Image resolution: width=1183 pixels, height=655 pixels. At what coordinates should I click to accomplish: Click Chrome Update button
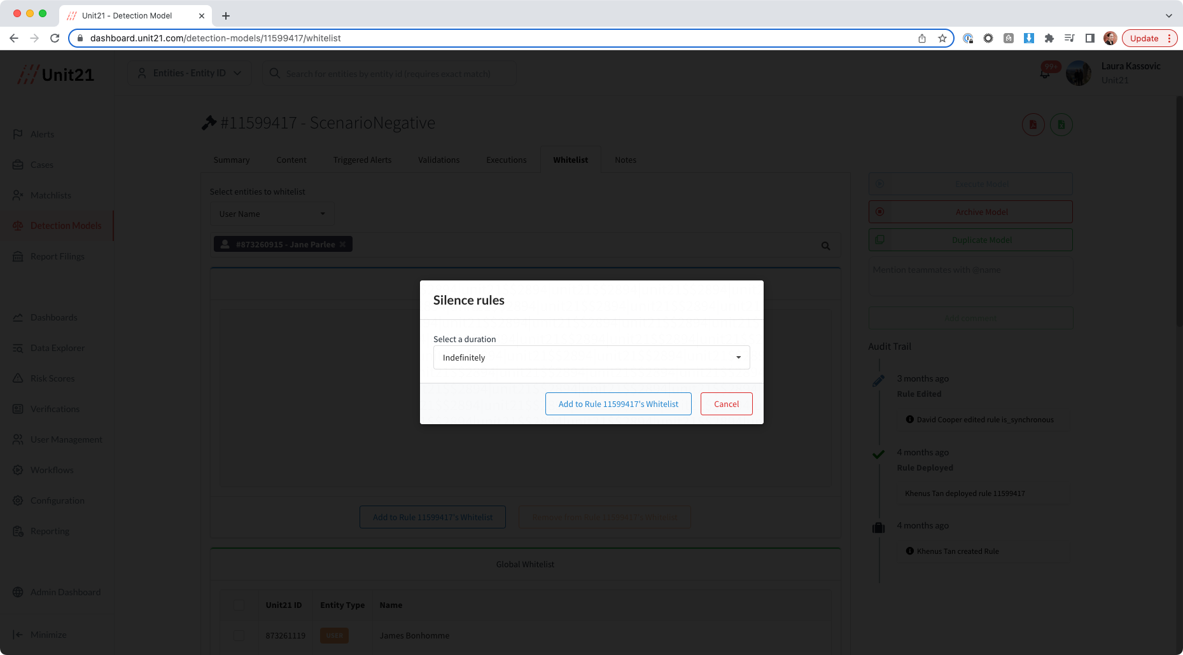pyautogui.click(x=1149, y=38)
